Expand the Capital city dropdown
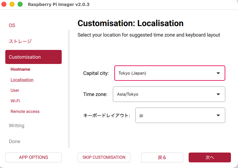This screenshot has width=238, height=168. (x=170, y=73)
